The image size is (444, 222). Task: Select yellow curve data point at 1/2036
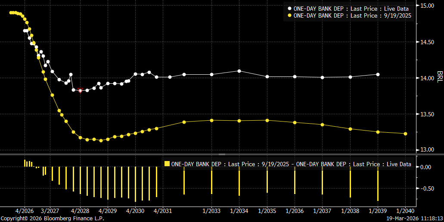click(x=295, y=122)
